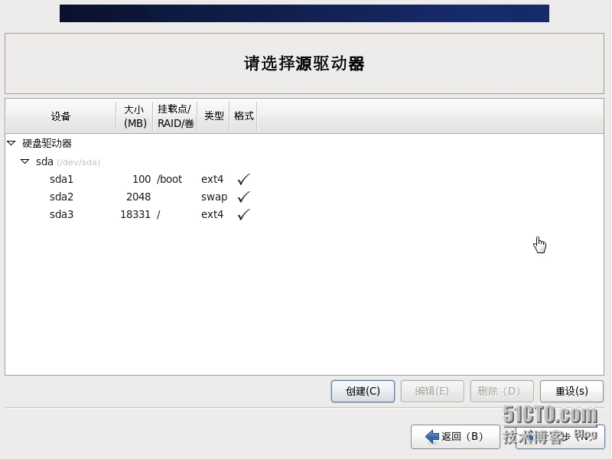
Task: Click the sda1 size value 100
Action: pos(142,179)
